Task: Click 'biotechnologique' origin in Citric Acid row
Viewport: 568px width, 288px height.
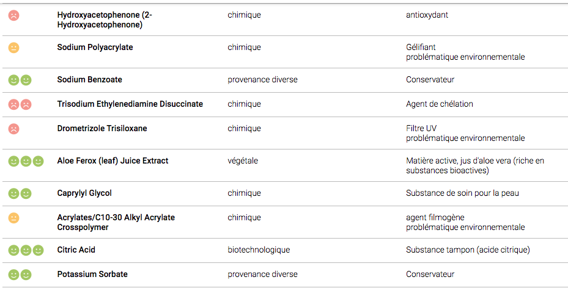Action: coord(259,250)
